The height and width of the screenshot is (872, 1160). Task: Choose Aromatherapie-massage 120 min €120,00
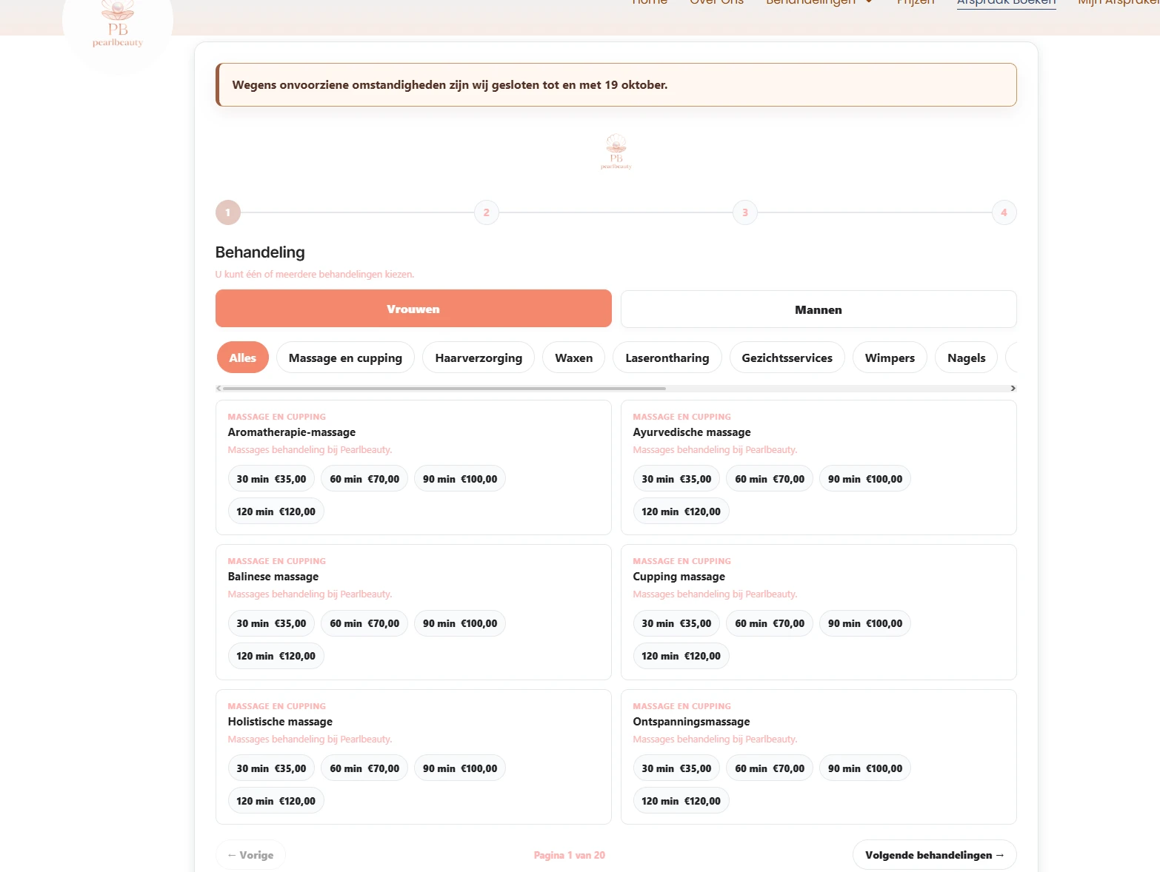[276, 512]
